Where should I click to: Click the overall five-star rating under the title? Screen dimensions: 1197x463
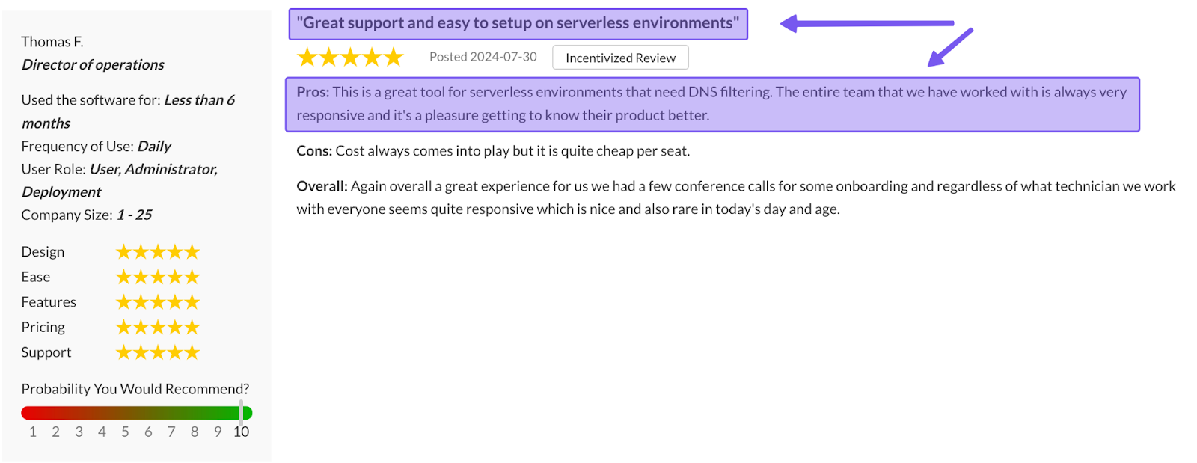pyautogui.click(x=350, y=57)
